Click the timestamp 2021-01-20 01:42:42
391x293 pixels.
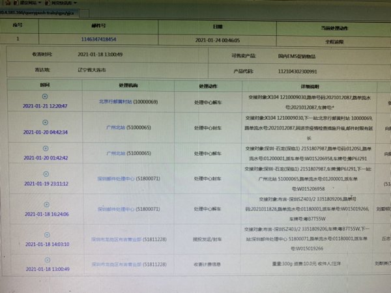point(46,158)
